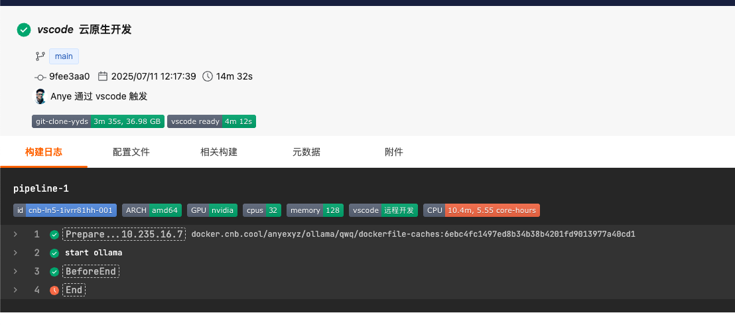Click Anye's user avatar
Image resolution: width=735 pixels, height=325 pixels.
click(40, 97)
